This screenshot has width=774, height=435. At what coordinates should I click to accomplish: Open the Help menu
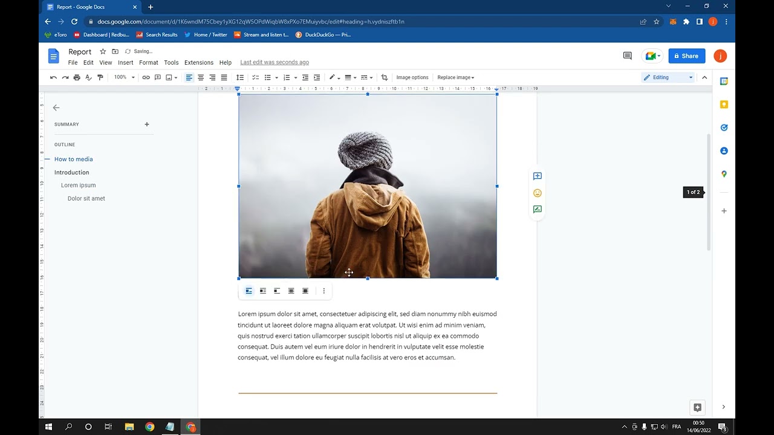pyautogui.click(x=226, y=62)
